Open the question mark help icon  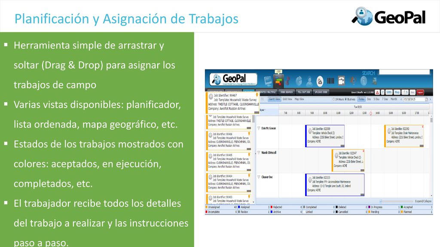pyautogui.click(x=383, y=92)
